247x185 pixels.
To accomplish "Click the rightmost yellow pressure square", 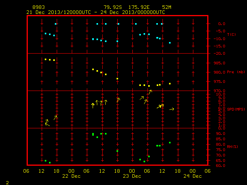I will (x=170, y=84).
